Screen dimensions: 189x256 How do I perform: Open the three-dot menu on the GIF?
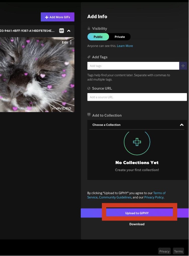[x=71, y=42]
